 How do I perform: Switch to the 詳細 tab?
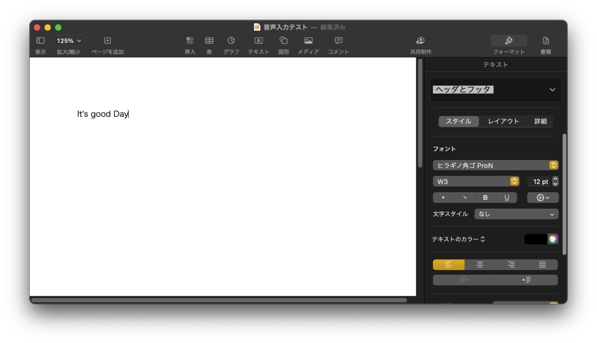coord(540,121)
